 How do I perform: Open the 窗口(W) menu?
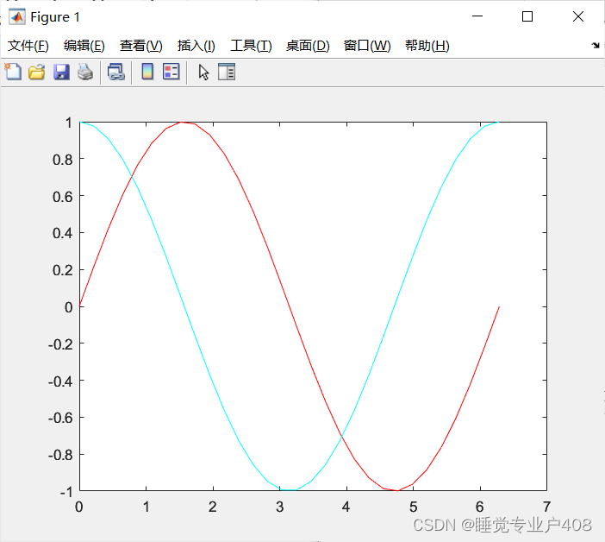[367, 46]
